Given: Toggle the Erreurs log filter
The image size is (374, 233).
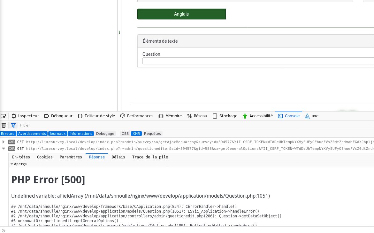Looking at the screenshot, I should click(8, 134).
